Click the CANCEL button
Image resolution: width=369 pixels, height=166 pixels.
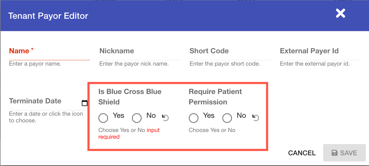[x=302, y=153]
